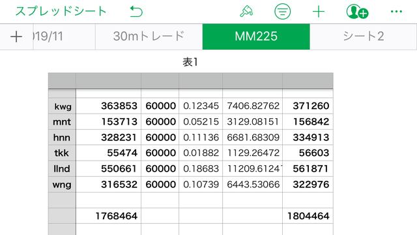Select the 表1 table title
This screenshot has width=417, height=235.
click(190, 62)
